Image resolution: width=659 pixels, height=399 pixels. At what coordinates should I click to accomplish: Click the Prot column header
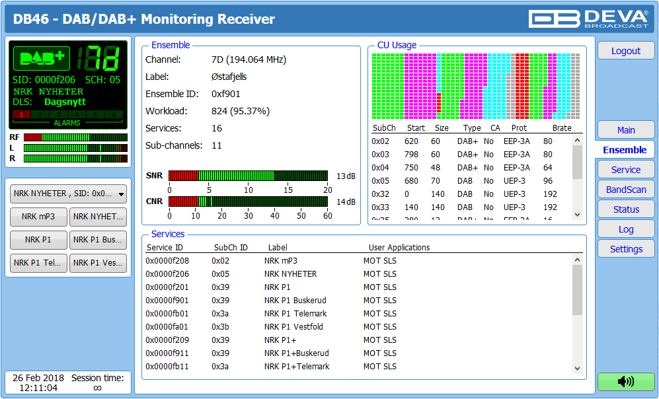point(519,128)
